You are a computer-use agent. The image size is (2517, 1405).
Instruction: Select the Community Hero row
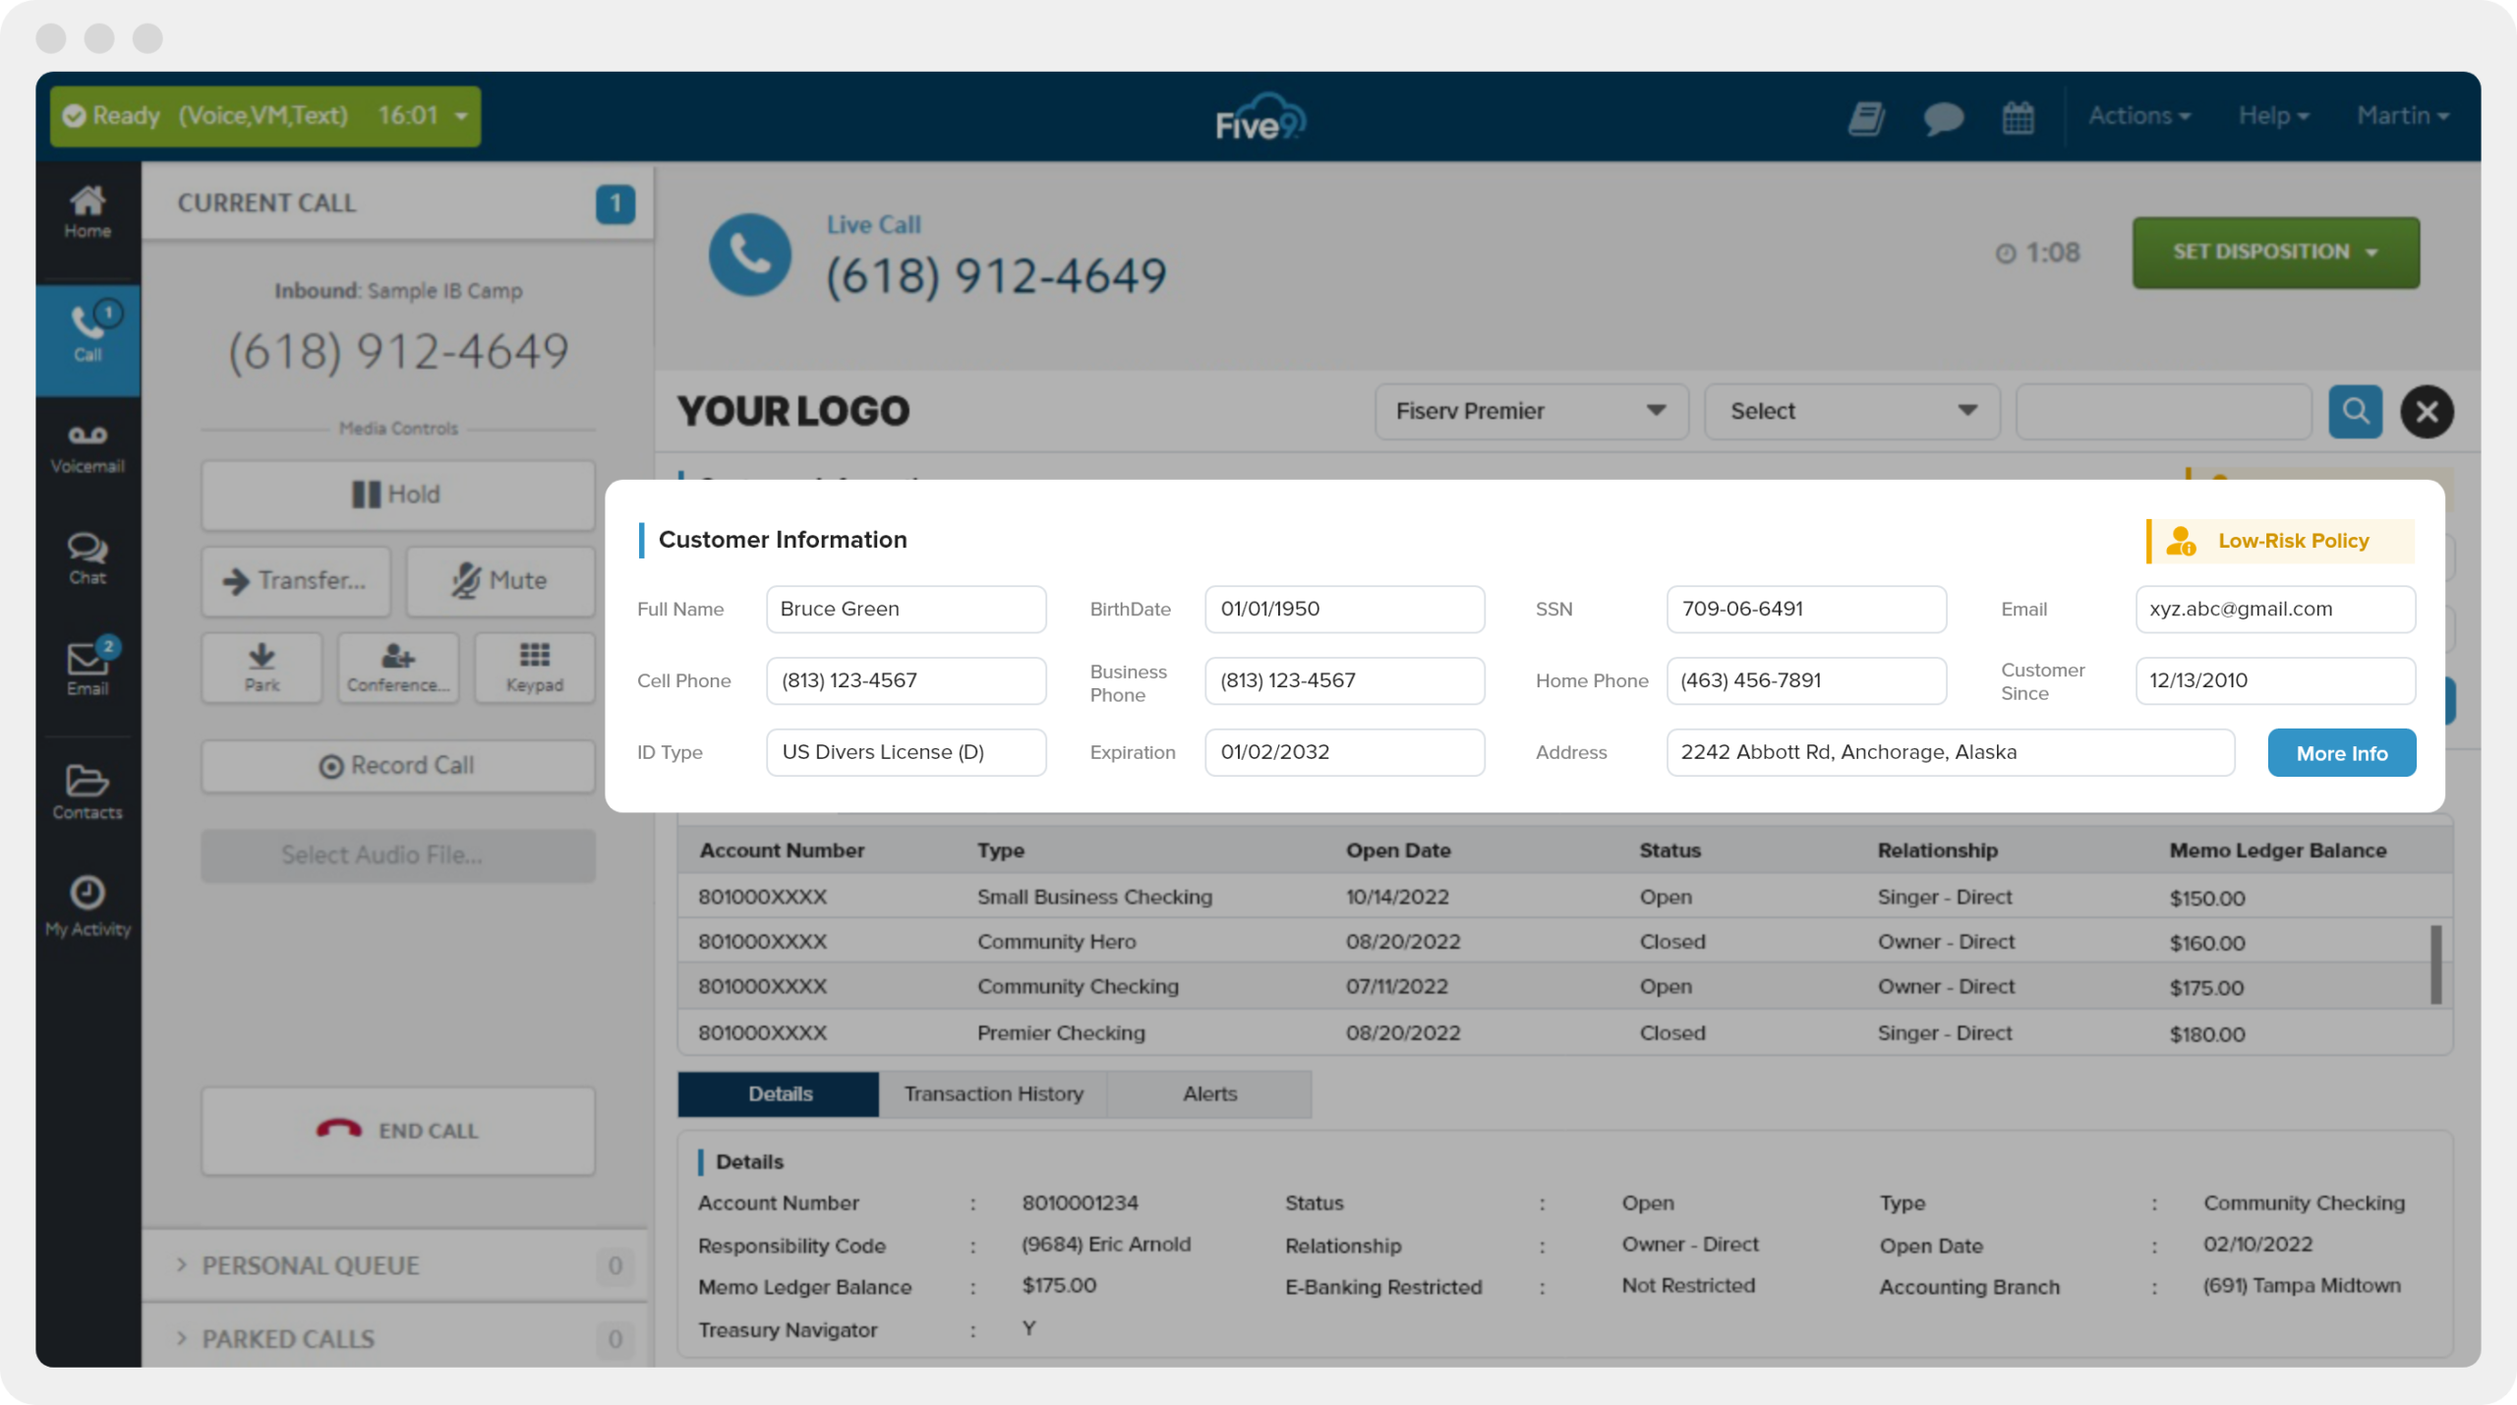point(1563,942)
